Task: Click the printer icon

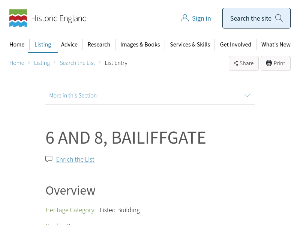Action: coord(269,63)
